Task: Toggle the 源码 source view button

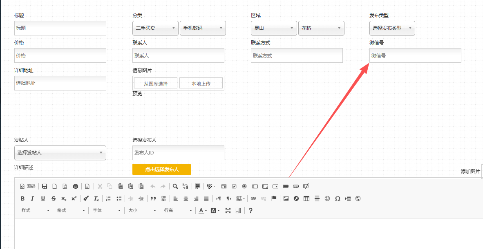Action: coord(28,186)
